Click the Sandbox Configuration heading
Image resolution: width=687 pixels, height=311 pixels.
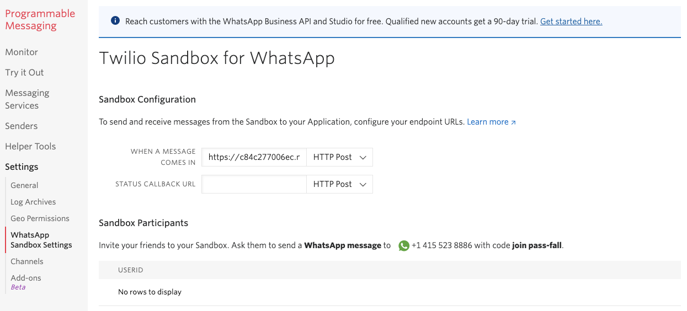[x=147, y=99]
